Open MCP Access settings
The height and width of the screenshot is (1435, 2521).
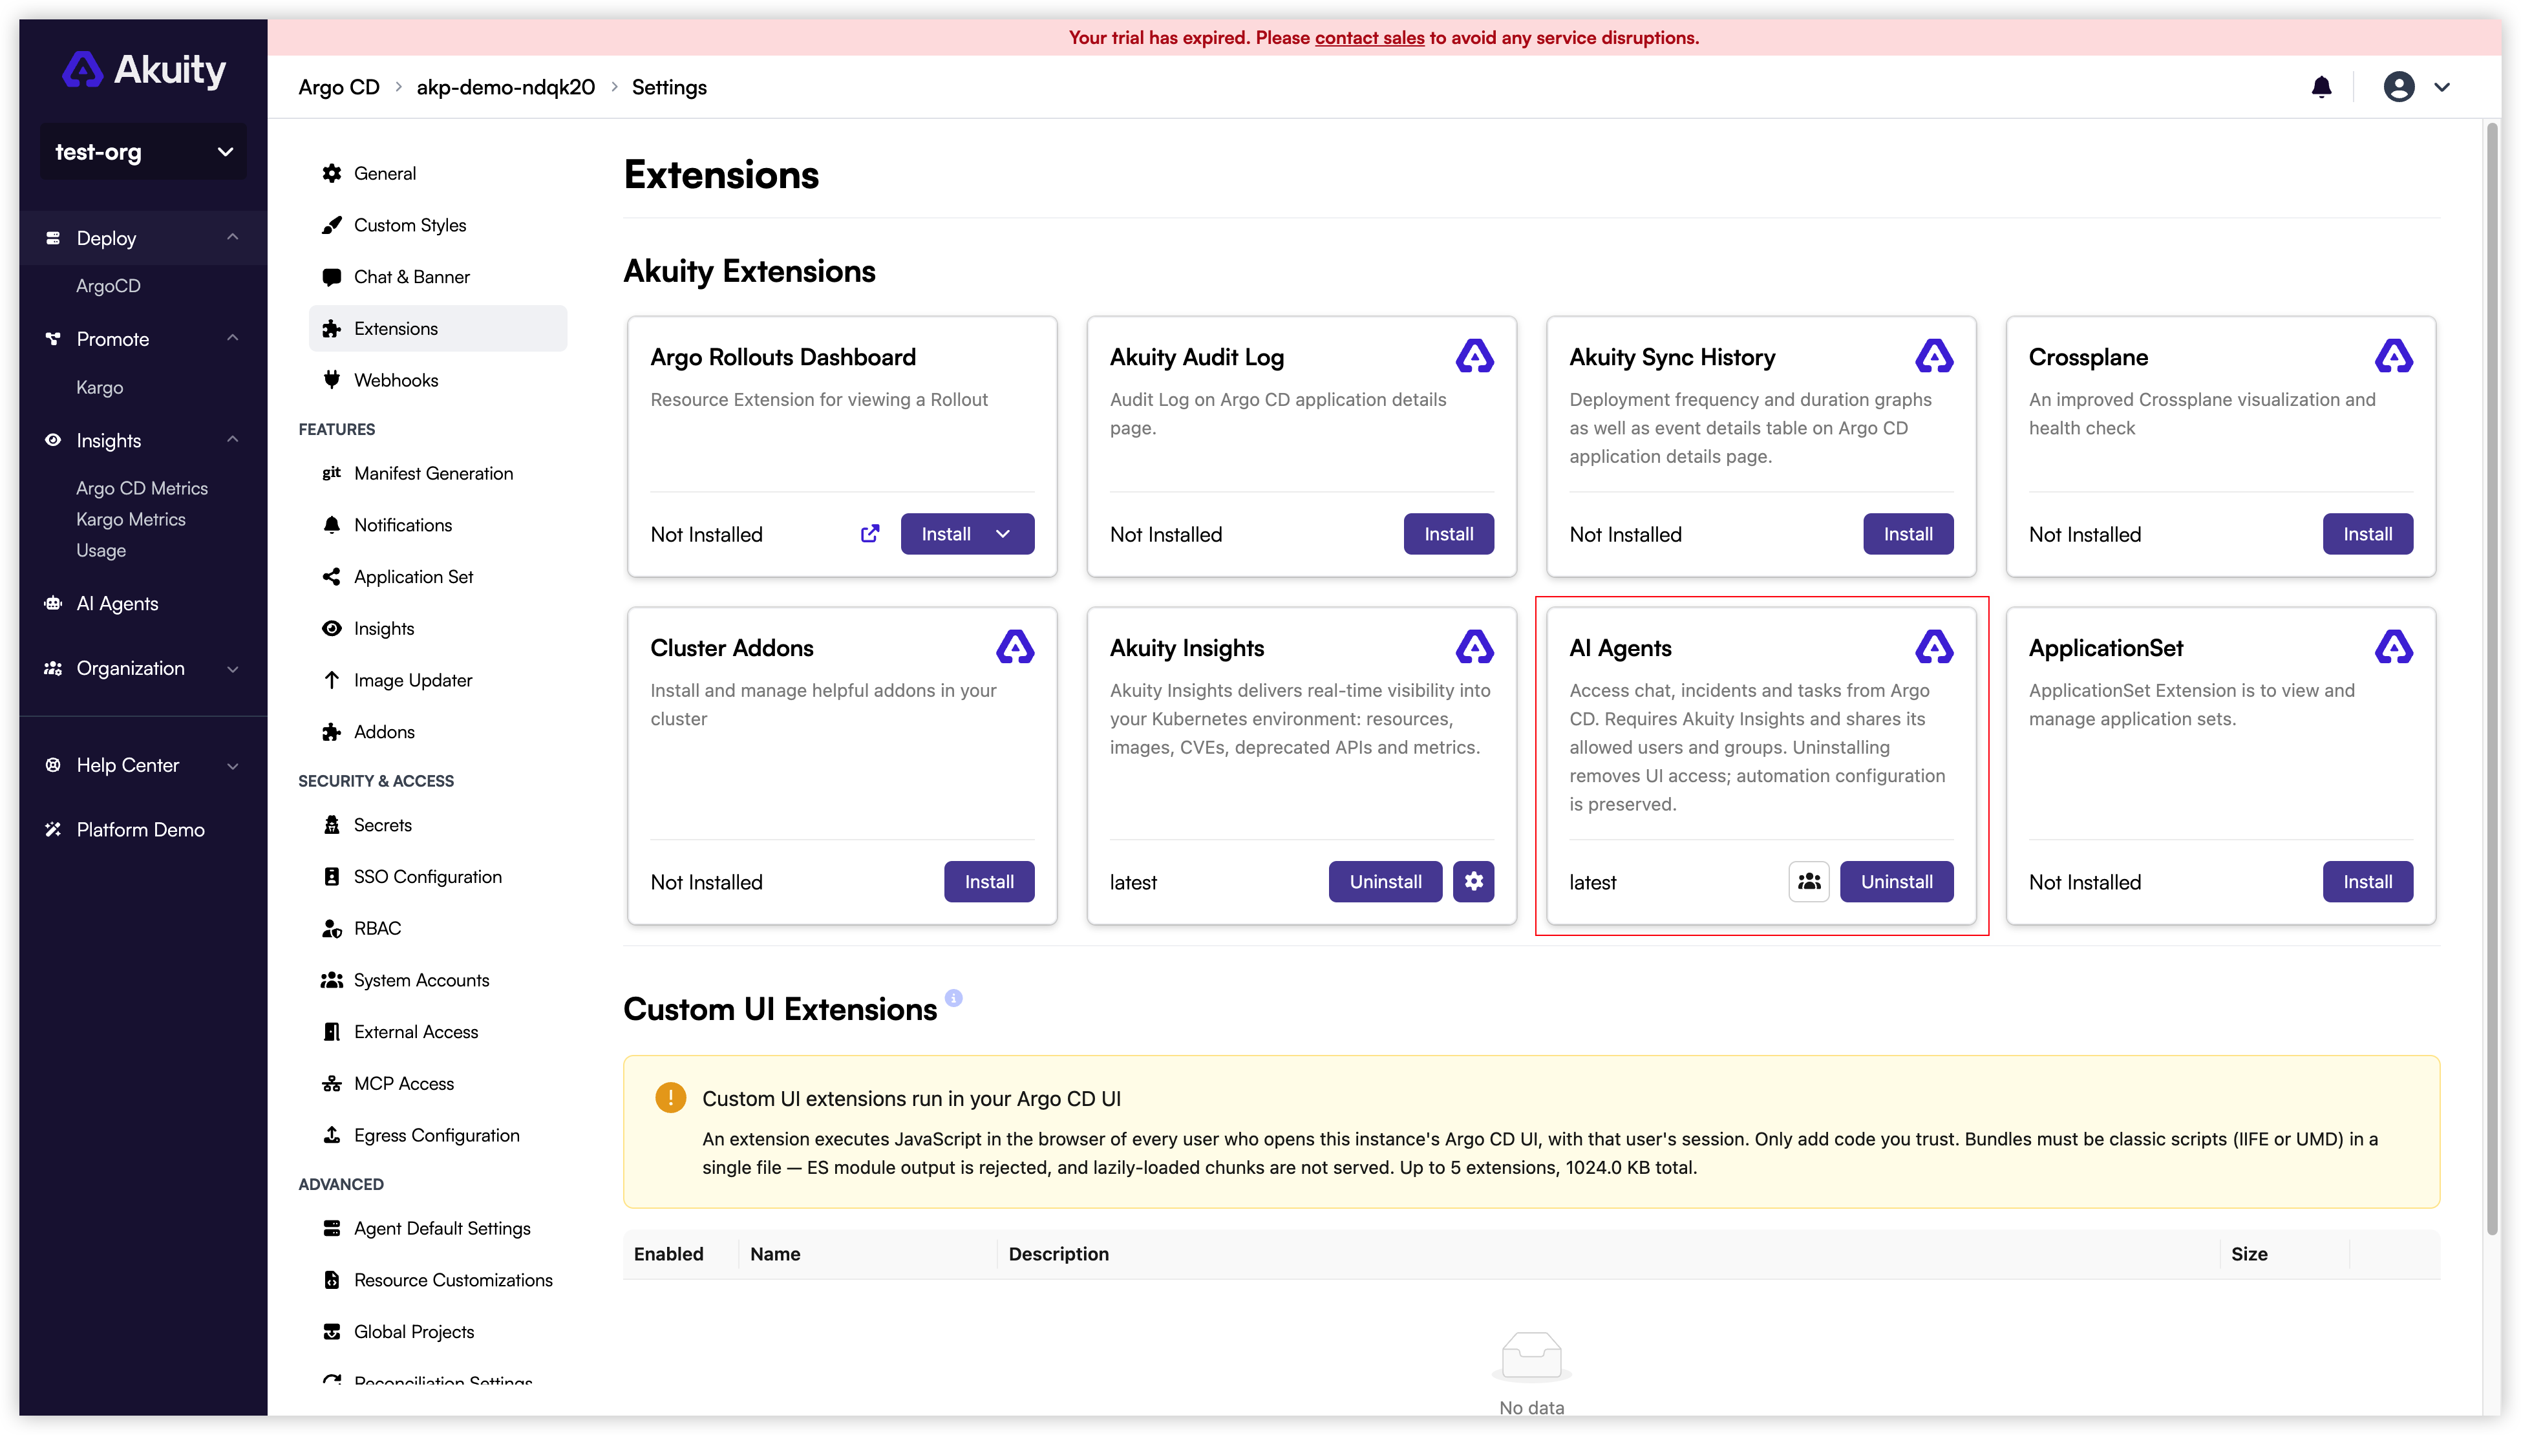[x=438, y=1083]
